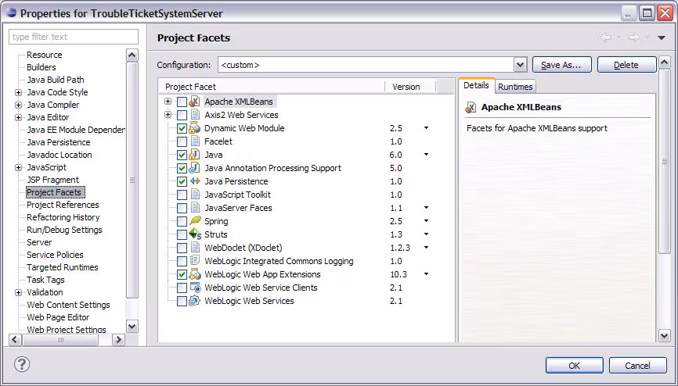This screenshot has height=386, width=678.
Task: Click the Apache XMLBeans facet icon
Action: (x=195, y=102)
